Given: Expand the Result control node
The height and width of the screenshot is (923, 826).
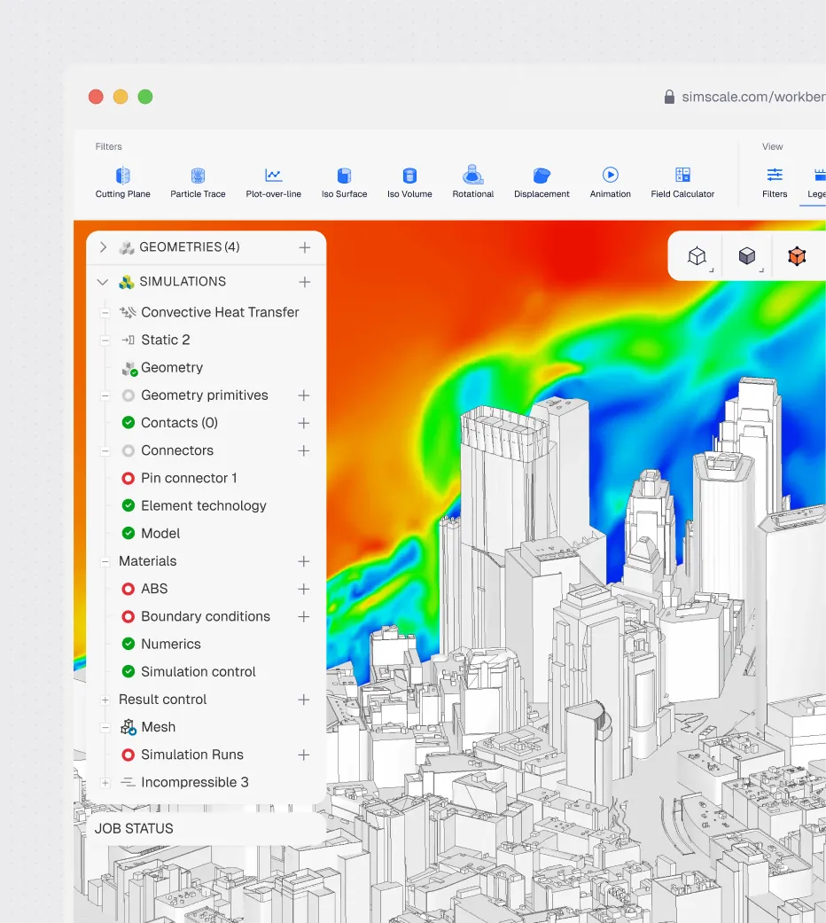Looking at the screenshot, I should coord(105,700).
